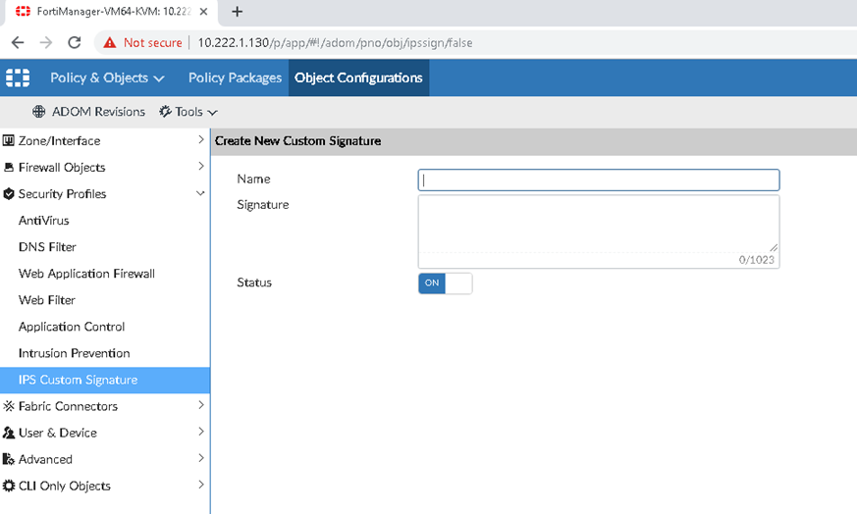Expand the Advanced section arrow
857x514 pixels.
[200, 459]
